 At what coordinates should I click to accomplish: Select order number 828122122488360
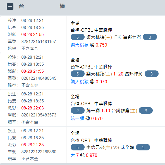[39, 152]
